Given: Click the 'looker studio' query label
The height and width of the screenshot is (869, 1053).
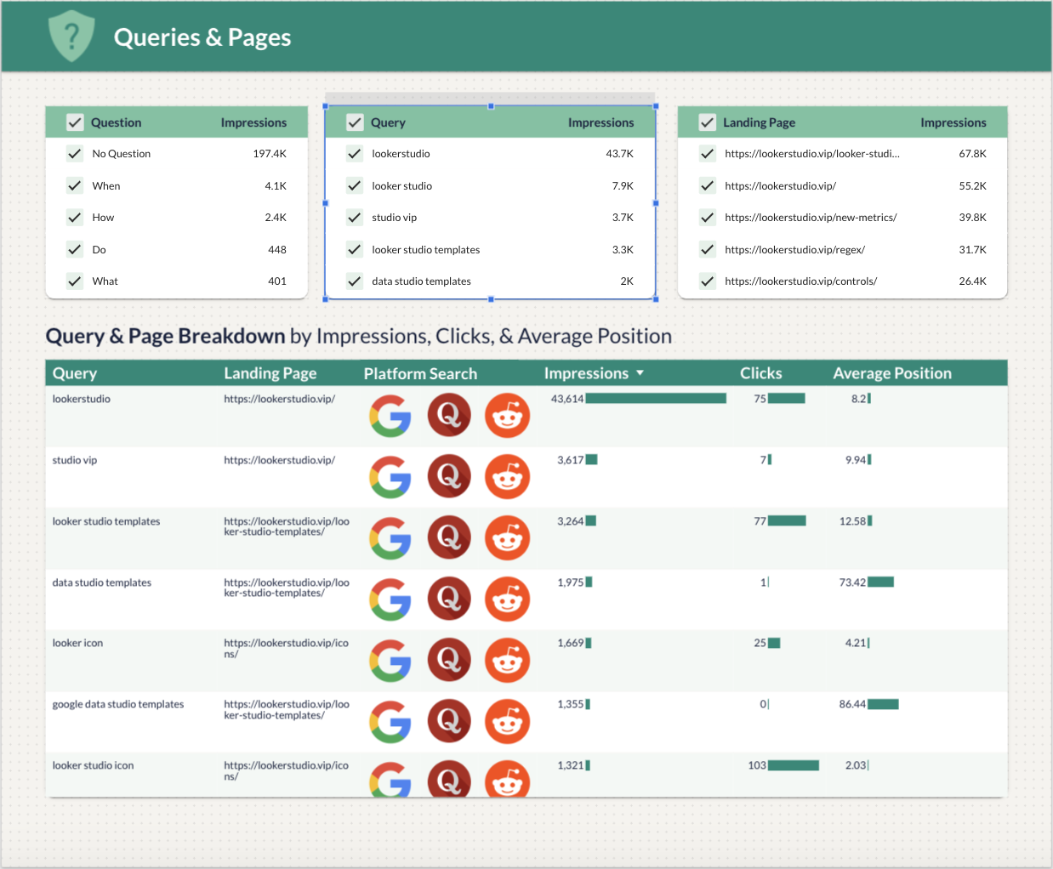Looking at the screenshot, I should pos(401,185).
